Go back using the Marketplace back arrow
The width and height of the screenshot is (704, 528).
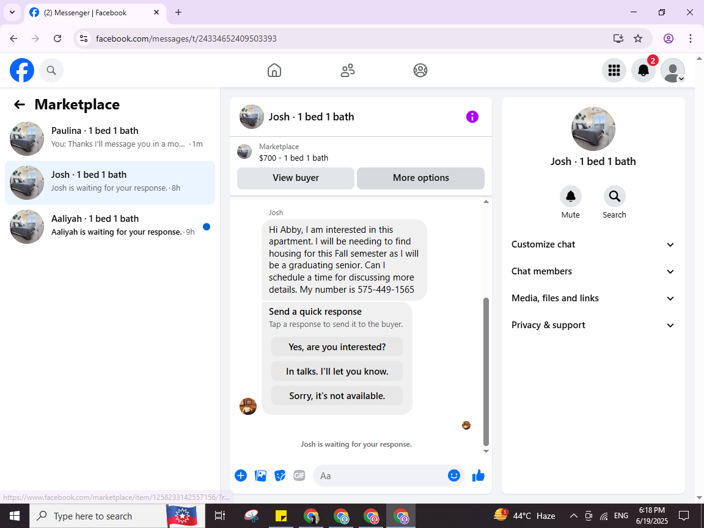[x=20, y=105]
